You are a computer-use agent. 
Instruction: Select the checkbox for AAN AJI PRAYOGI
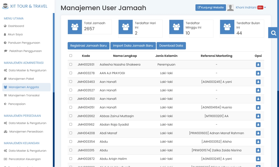click(x=70, y=73)
